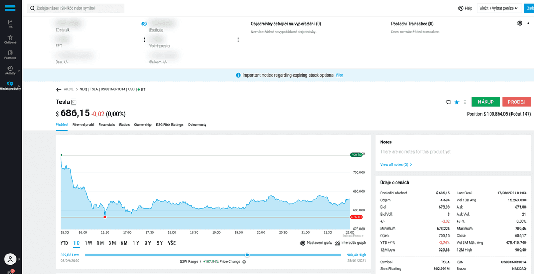The image size is (534, 274).
Task: Click the Help question mark icon
Action: 461,9
